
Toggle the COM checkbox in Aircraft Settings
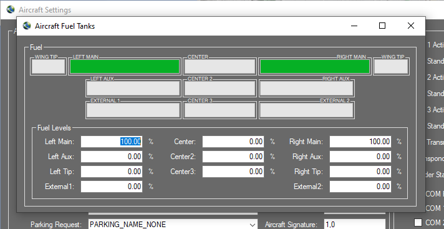[418, 222]
